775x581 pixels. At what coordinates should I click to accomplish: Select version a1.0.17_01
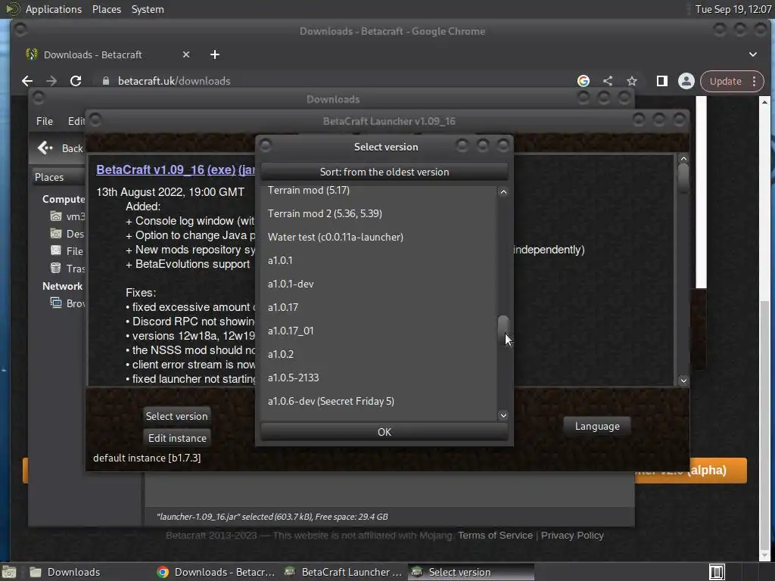[x=380, y=331]
